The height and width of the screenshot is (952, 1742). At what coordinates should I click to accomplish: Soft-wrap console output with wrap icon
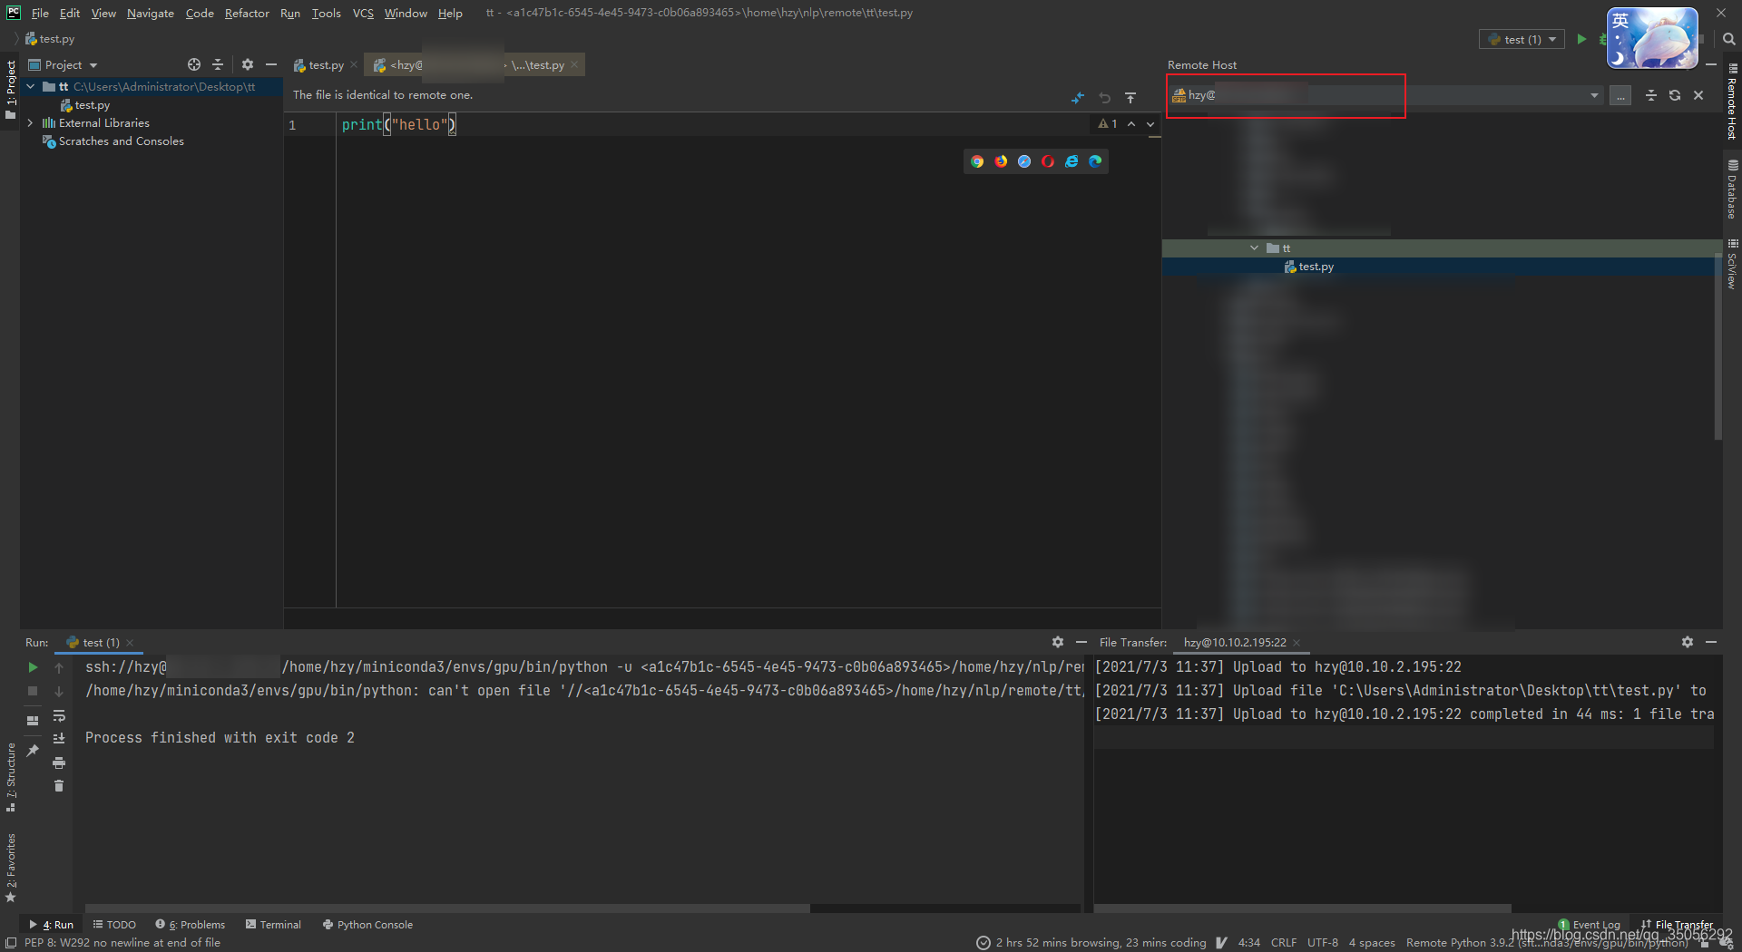tap(60, 716)
